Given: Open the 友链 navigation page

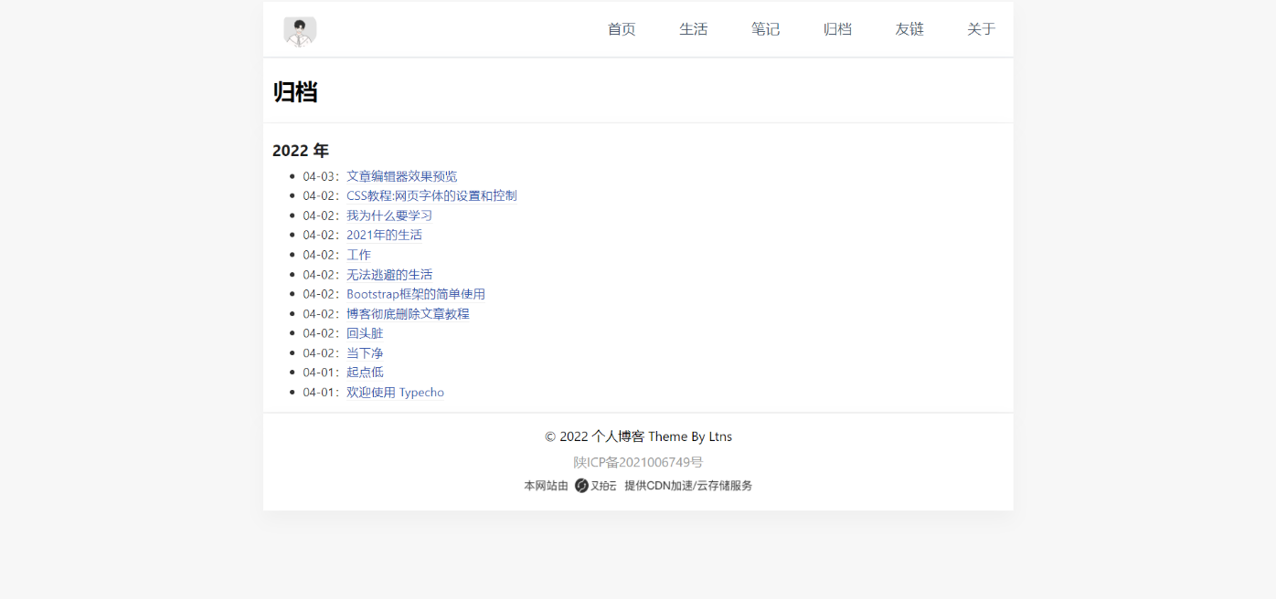Looking at the screenshot, I should click(909, 29).
